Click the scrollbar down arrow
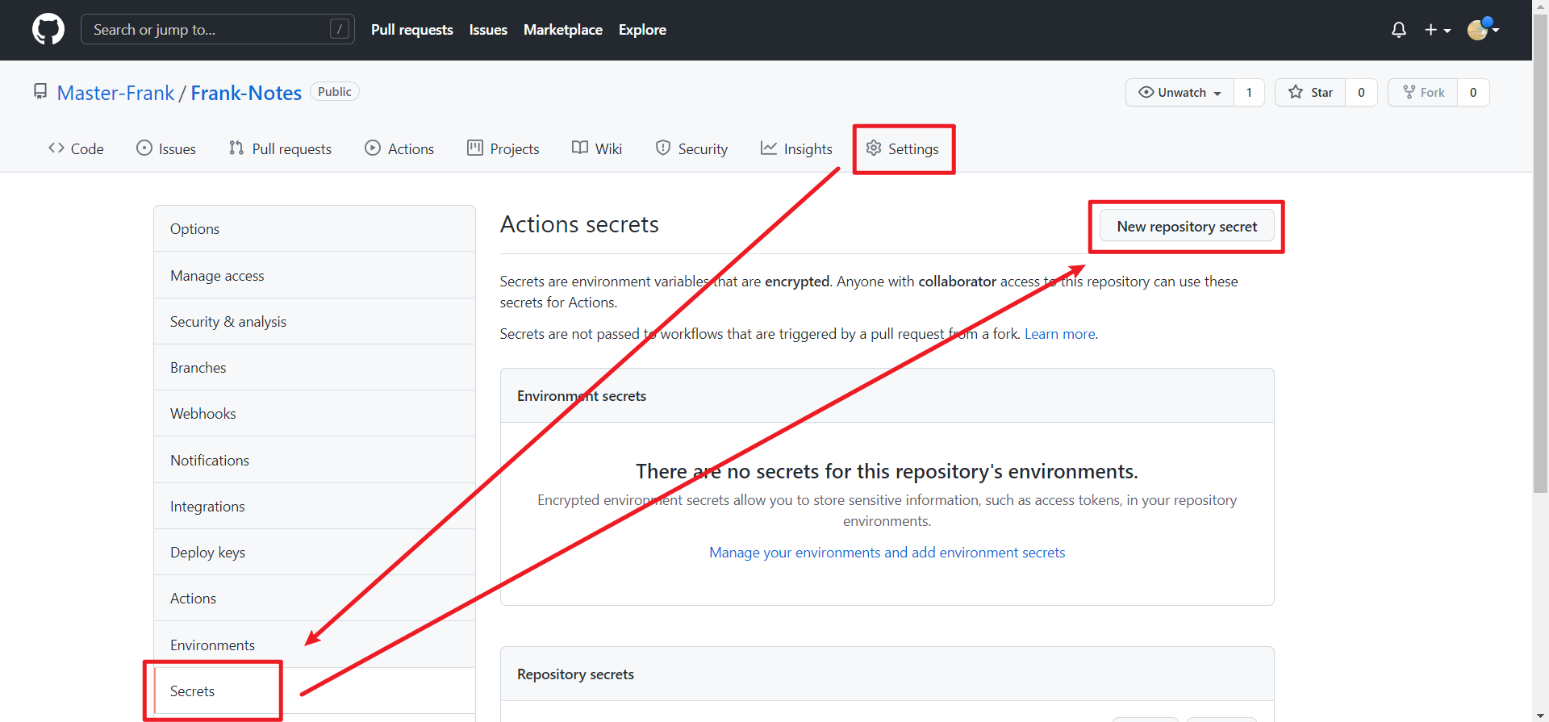Screen dimensions: 1549x722 1540,715
